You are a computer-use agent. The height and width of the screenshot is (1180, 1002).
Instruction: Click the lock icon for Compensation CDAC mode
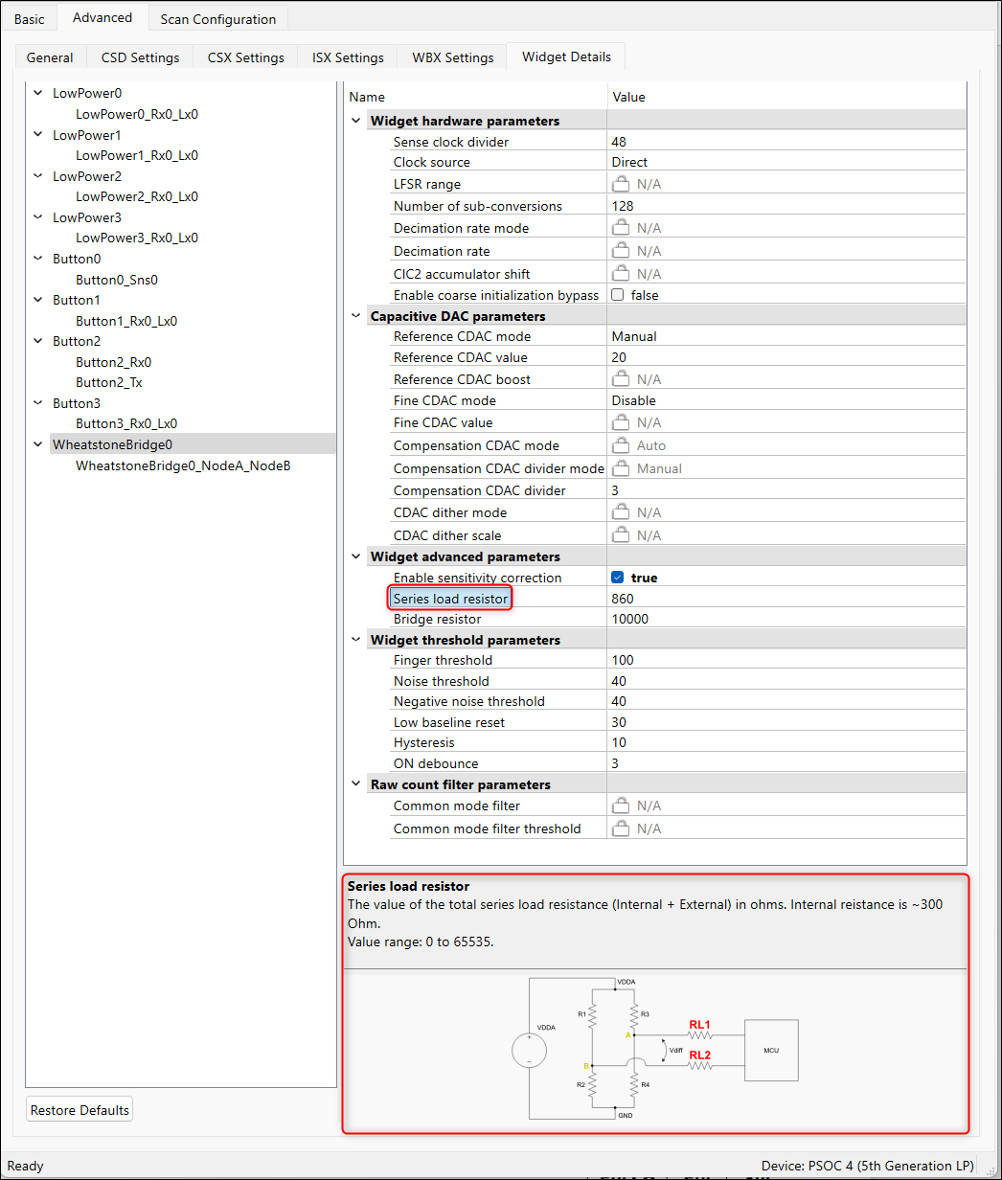pyautogui.click(x=621, y=445)
